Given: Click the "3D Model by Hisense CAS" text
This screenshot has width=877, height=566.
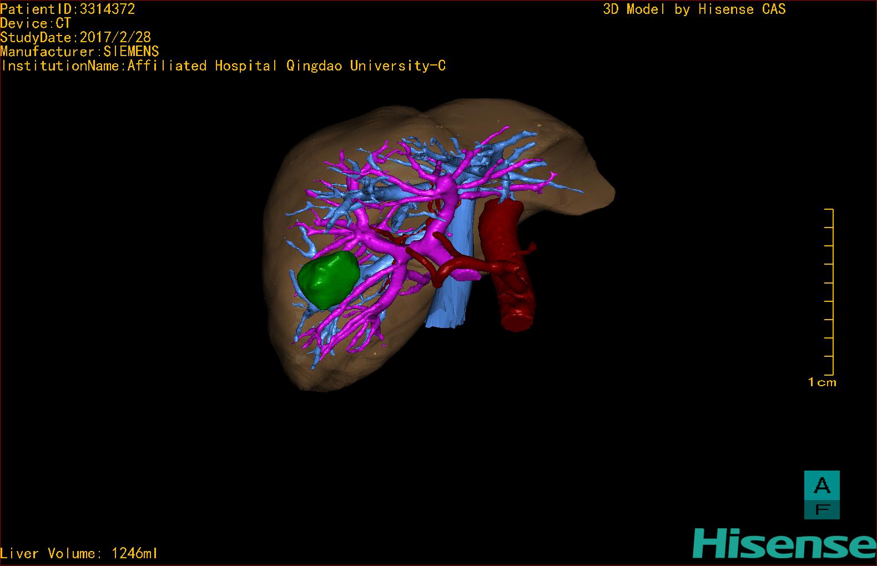Looking at the screenshot, I should coord(694,9).
